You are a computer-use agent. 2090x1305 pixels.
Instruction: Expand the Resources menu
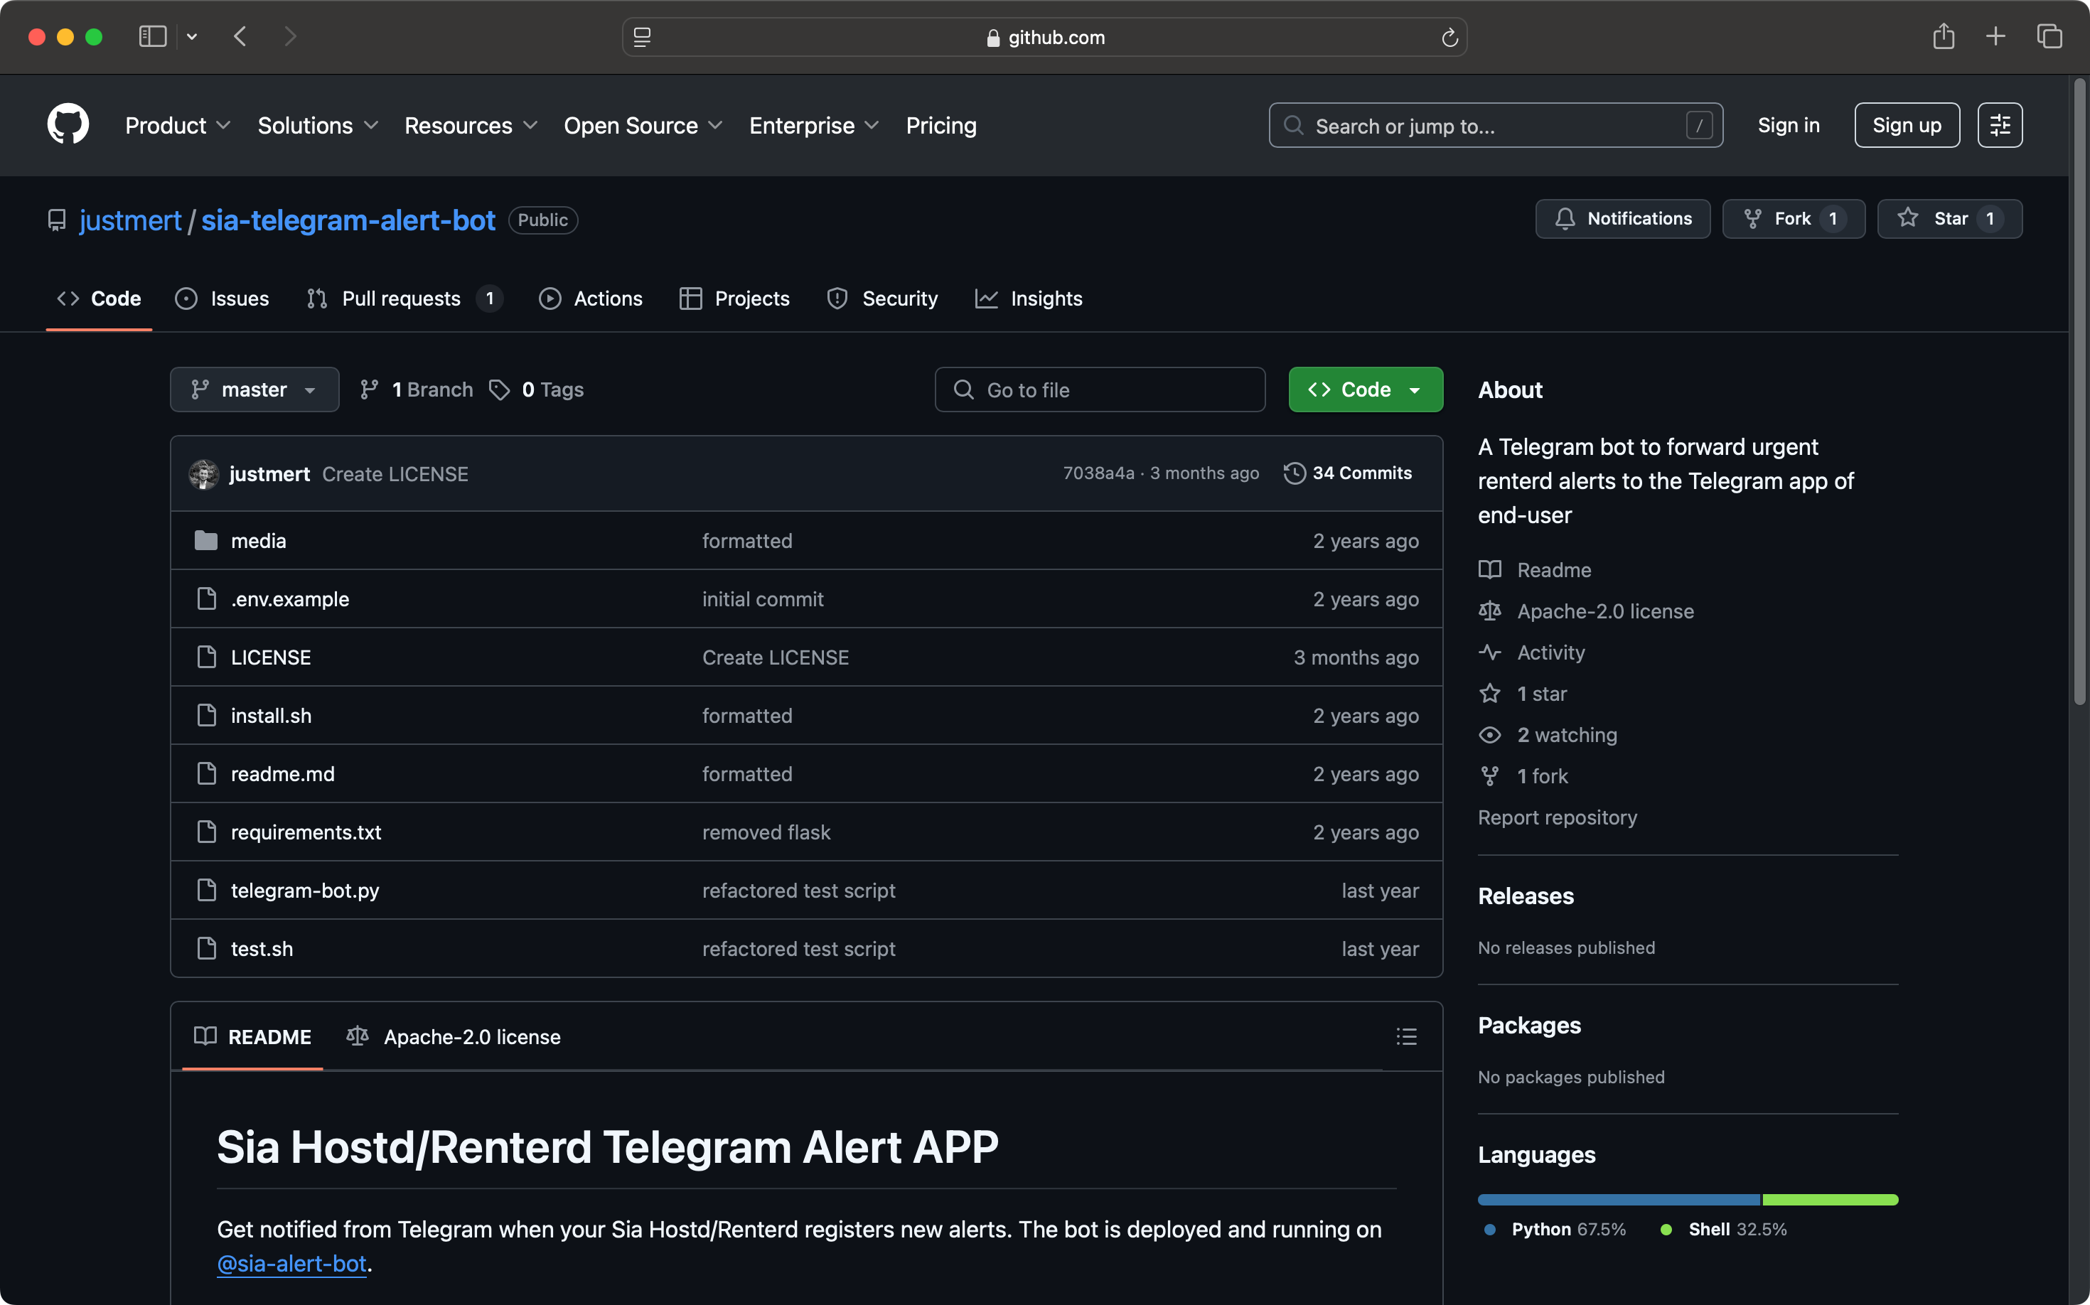(471, 125)
